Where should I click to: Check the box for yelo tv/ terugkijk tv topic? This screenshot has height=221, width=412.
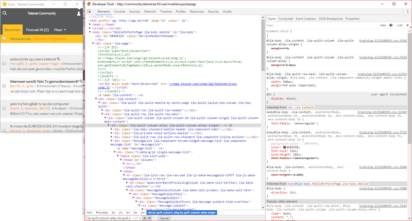pos(4,108)
